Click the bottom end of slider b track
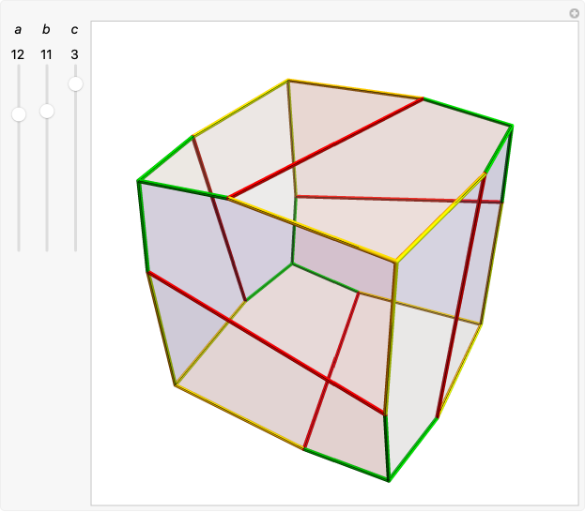The height and width of the screenshot is (512, 585). tap(47, 248)
